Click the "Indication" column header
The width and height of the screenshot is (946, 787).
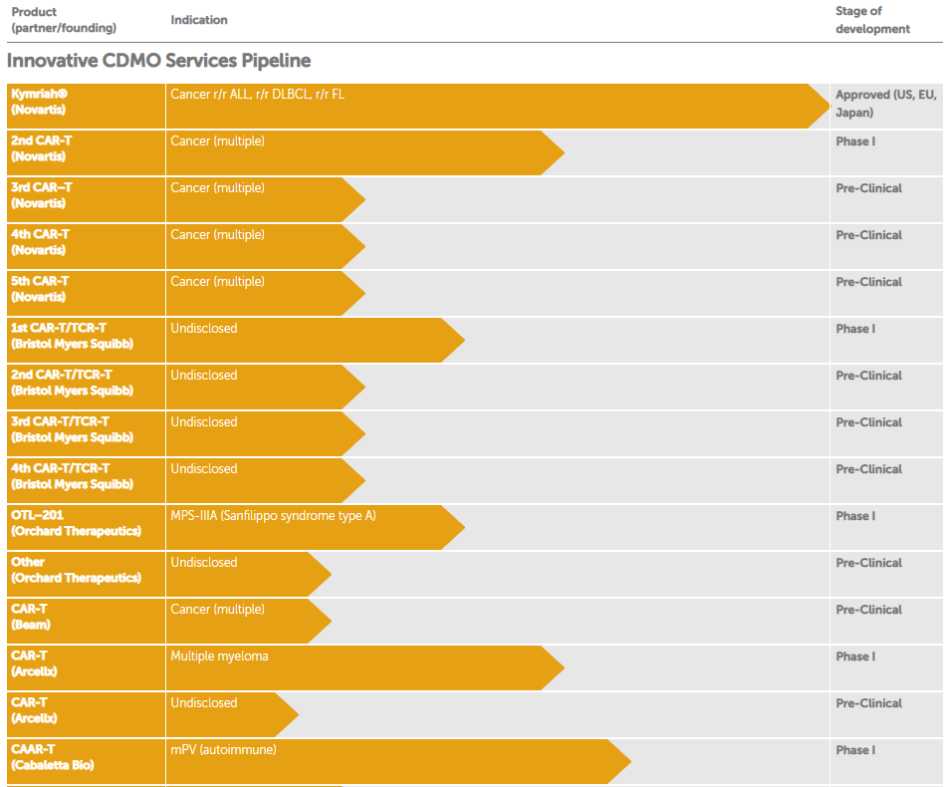(x=199, y=20)
